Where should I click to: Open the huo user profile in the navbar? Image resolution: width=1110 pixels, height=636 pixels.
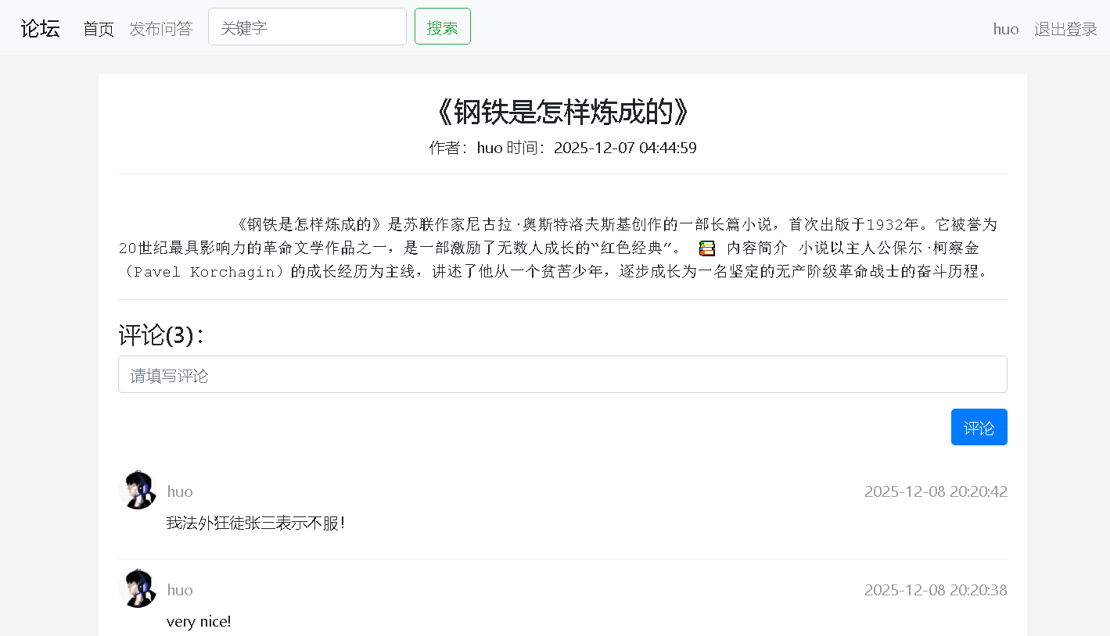click(x=1006, y=29)
